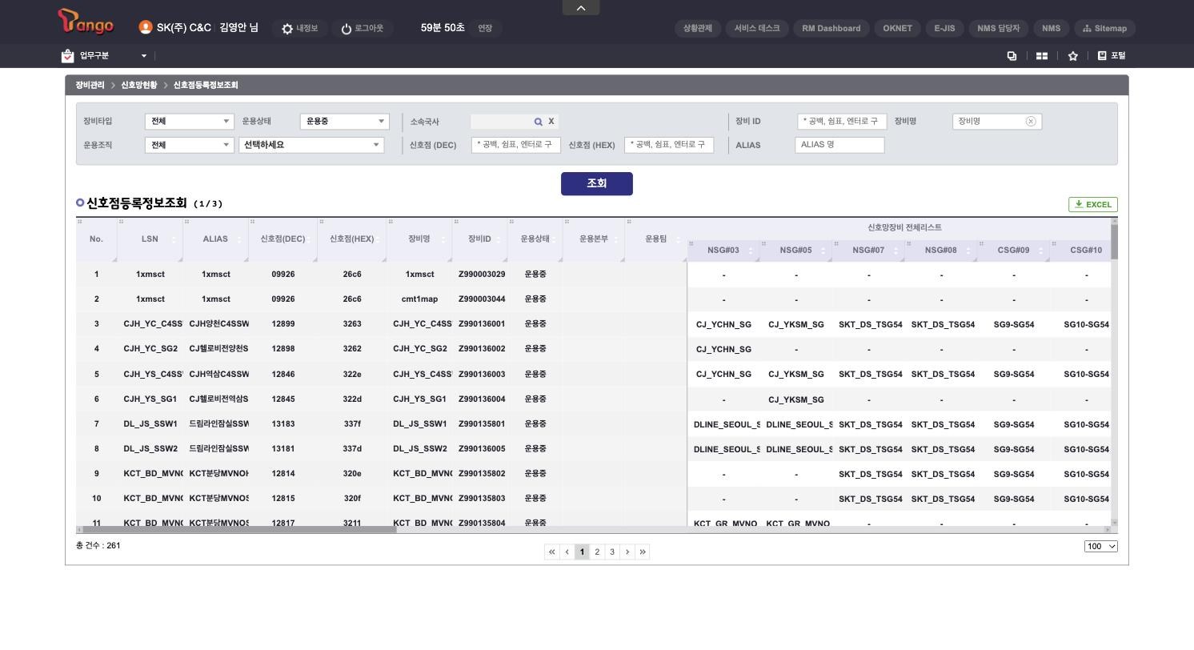Open the 장비타입 dropdown
The width and height of the screenshot is (1194, 650).
[190, 122]
